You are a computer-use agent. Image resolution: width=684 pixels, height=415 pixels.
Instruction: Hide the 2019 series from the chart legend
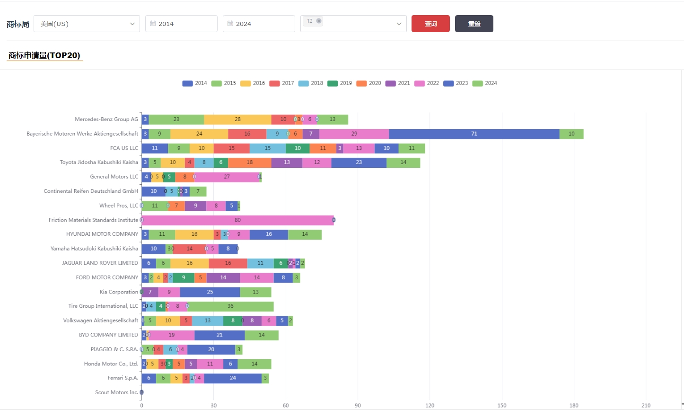click(x=340, y=83)
